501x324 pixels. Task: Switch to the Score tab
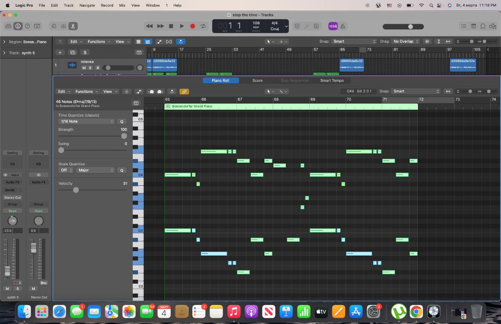[258, 81]
